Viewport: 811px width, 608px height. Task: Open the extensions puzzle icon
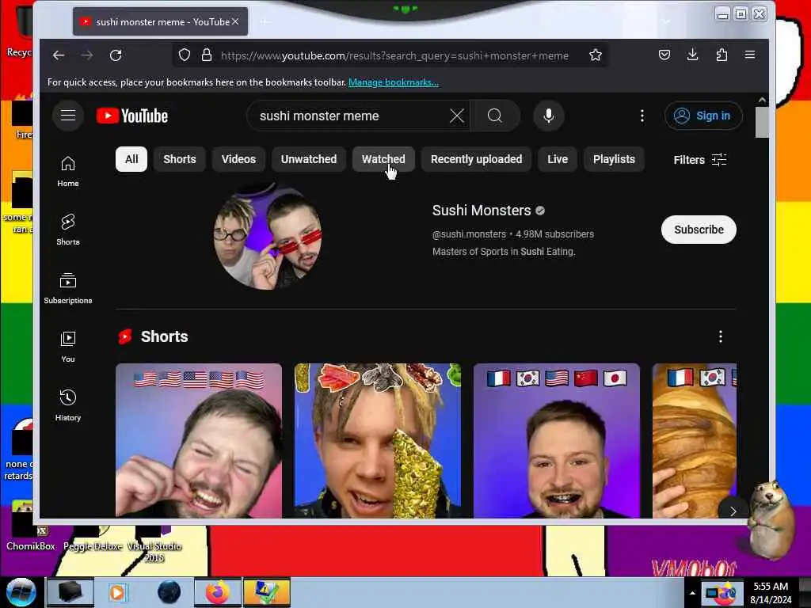coord(722,55)
